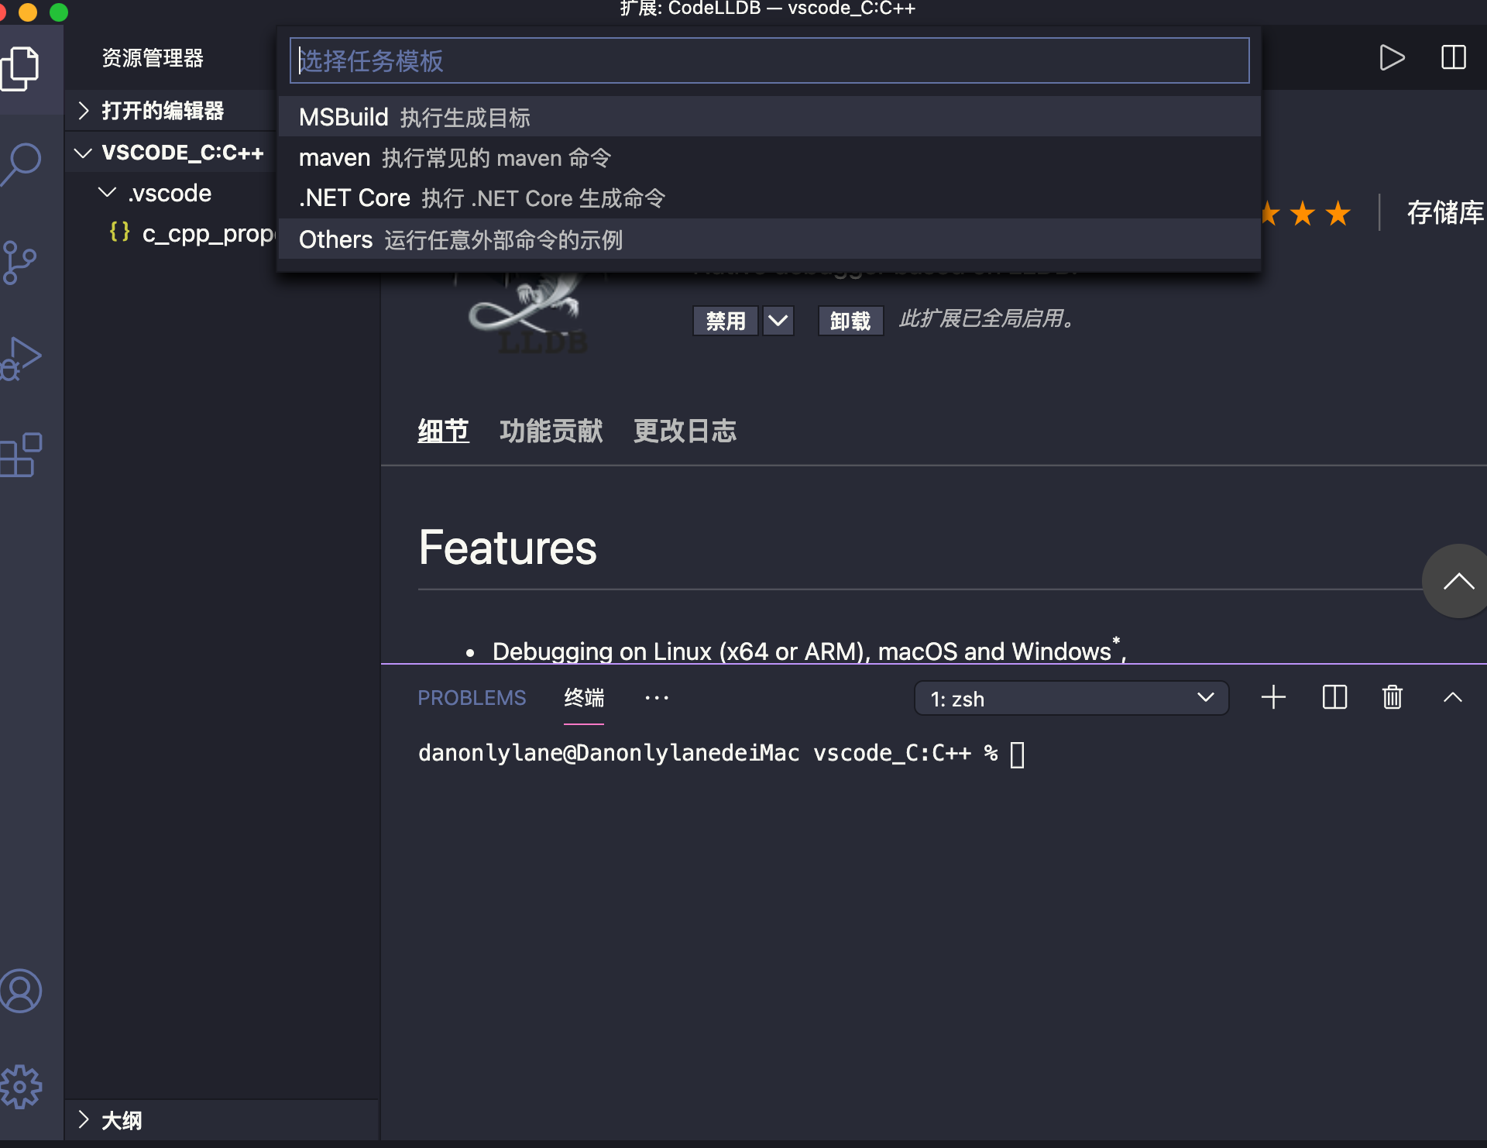This screenshot has width=1487, height=1148.
Task: Open the dropdown arrow next to 禁用
Action: pos(778,320)
